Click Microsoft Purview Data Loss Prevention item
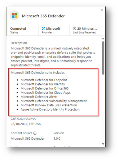Viewport: 119px width, 160px height. pos(49,105)
